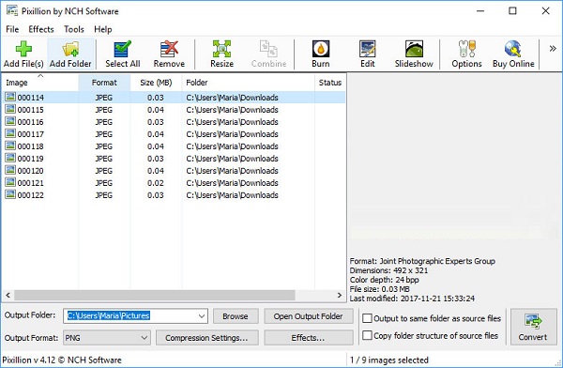
Task: Click the Browse button
Action: 236,316
